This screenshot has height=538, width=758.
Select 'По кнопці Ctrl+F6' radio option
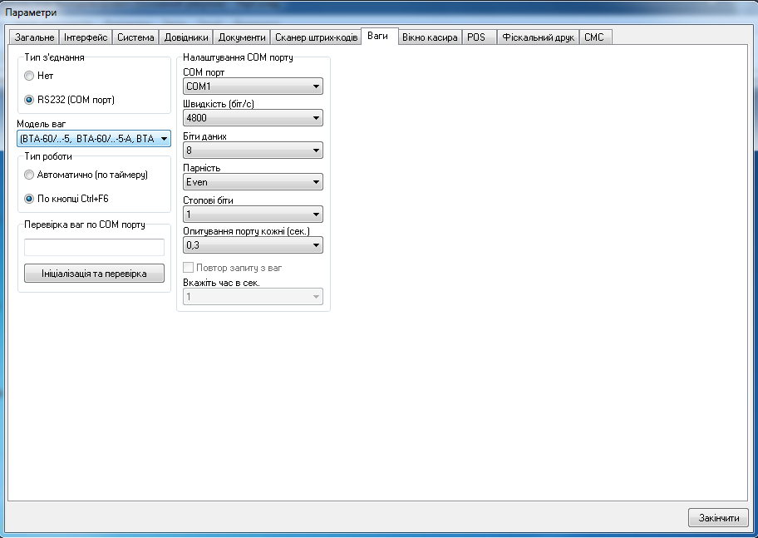pos(29,199)
